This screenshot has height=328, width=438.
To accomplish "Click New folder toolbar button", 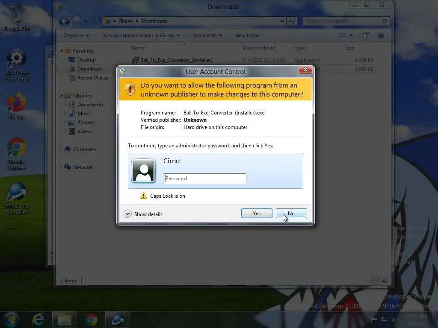I will 248,35.
